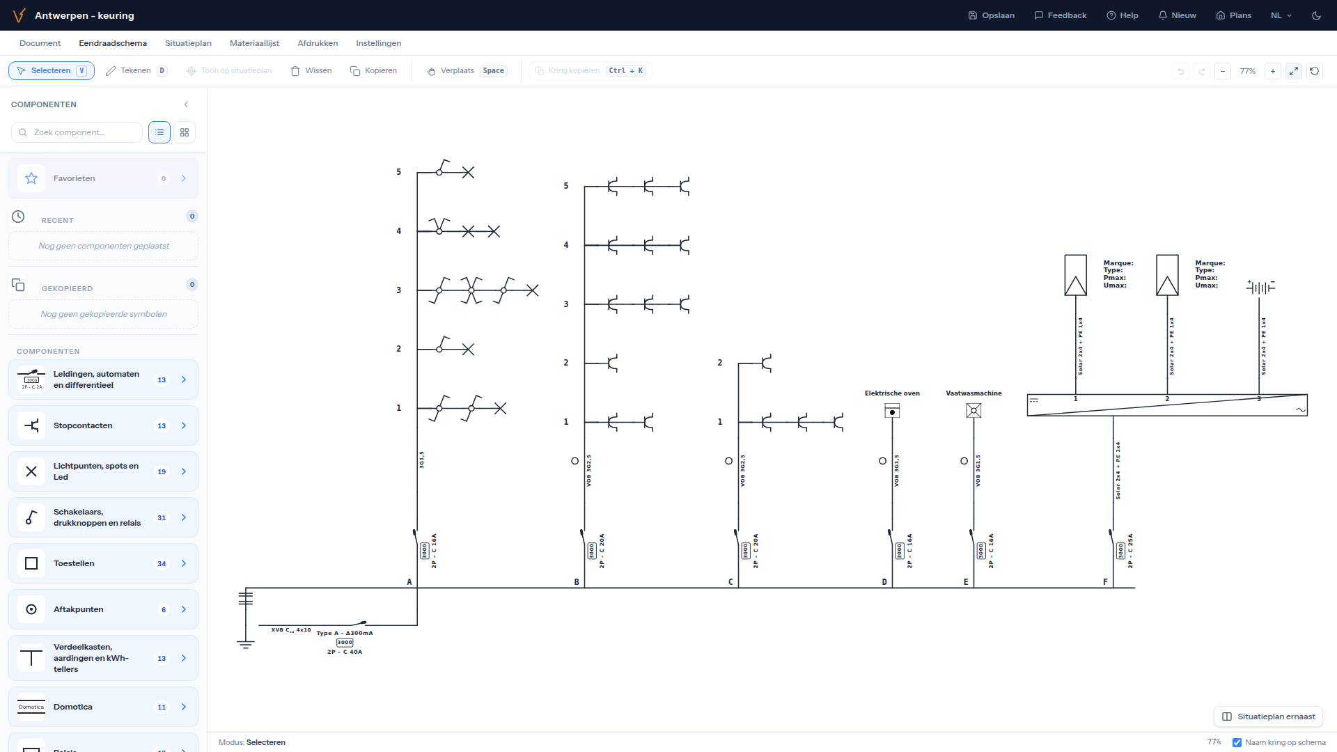The image size is (1337, 752).
Task: Select first solar panel symbol
Action: point(1075,275)
